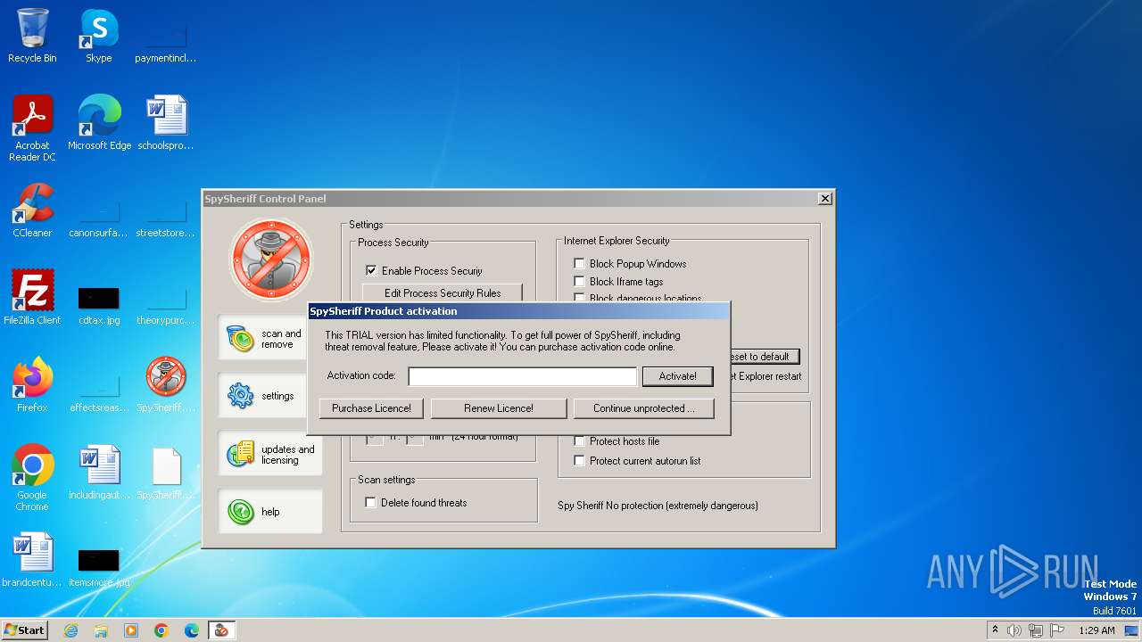Open Chrome from the taskbar
Viewport: 1142px width, 642px height.
click(161, 630)
